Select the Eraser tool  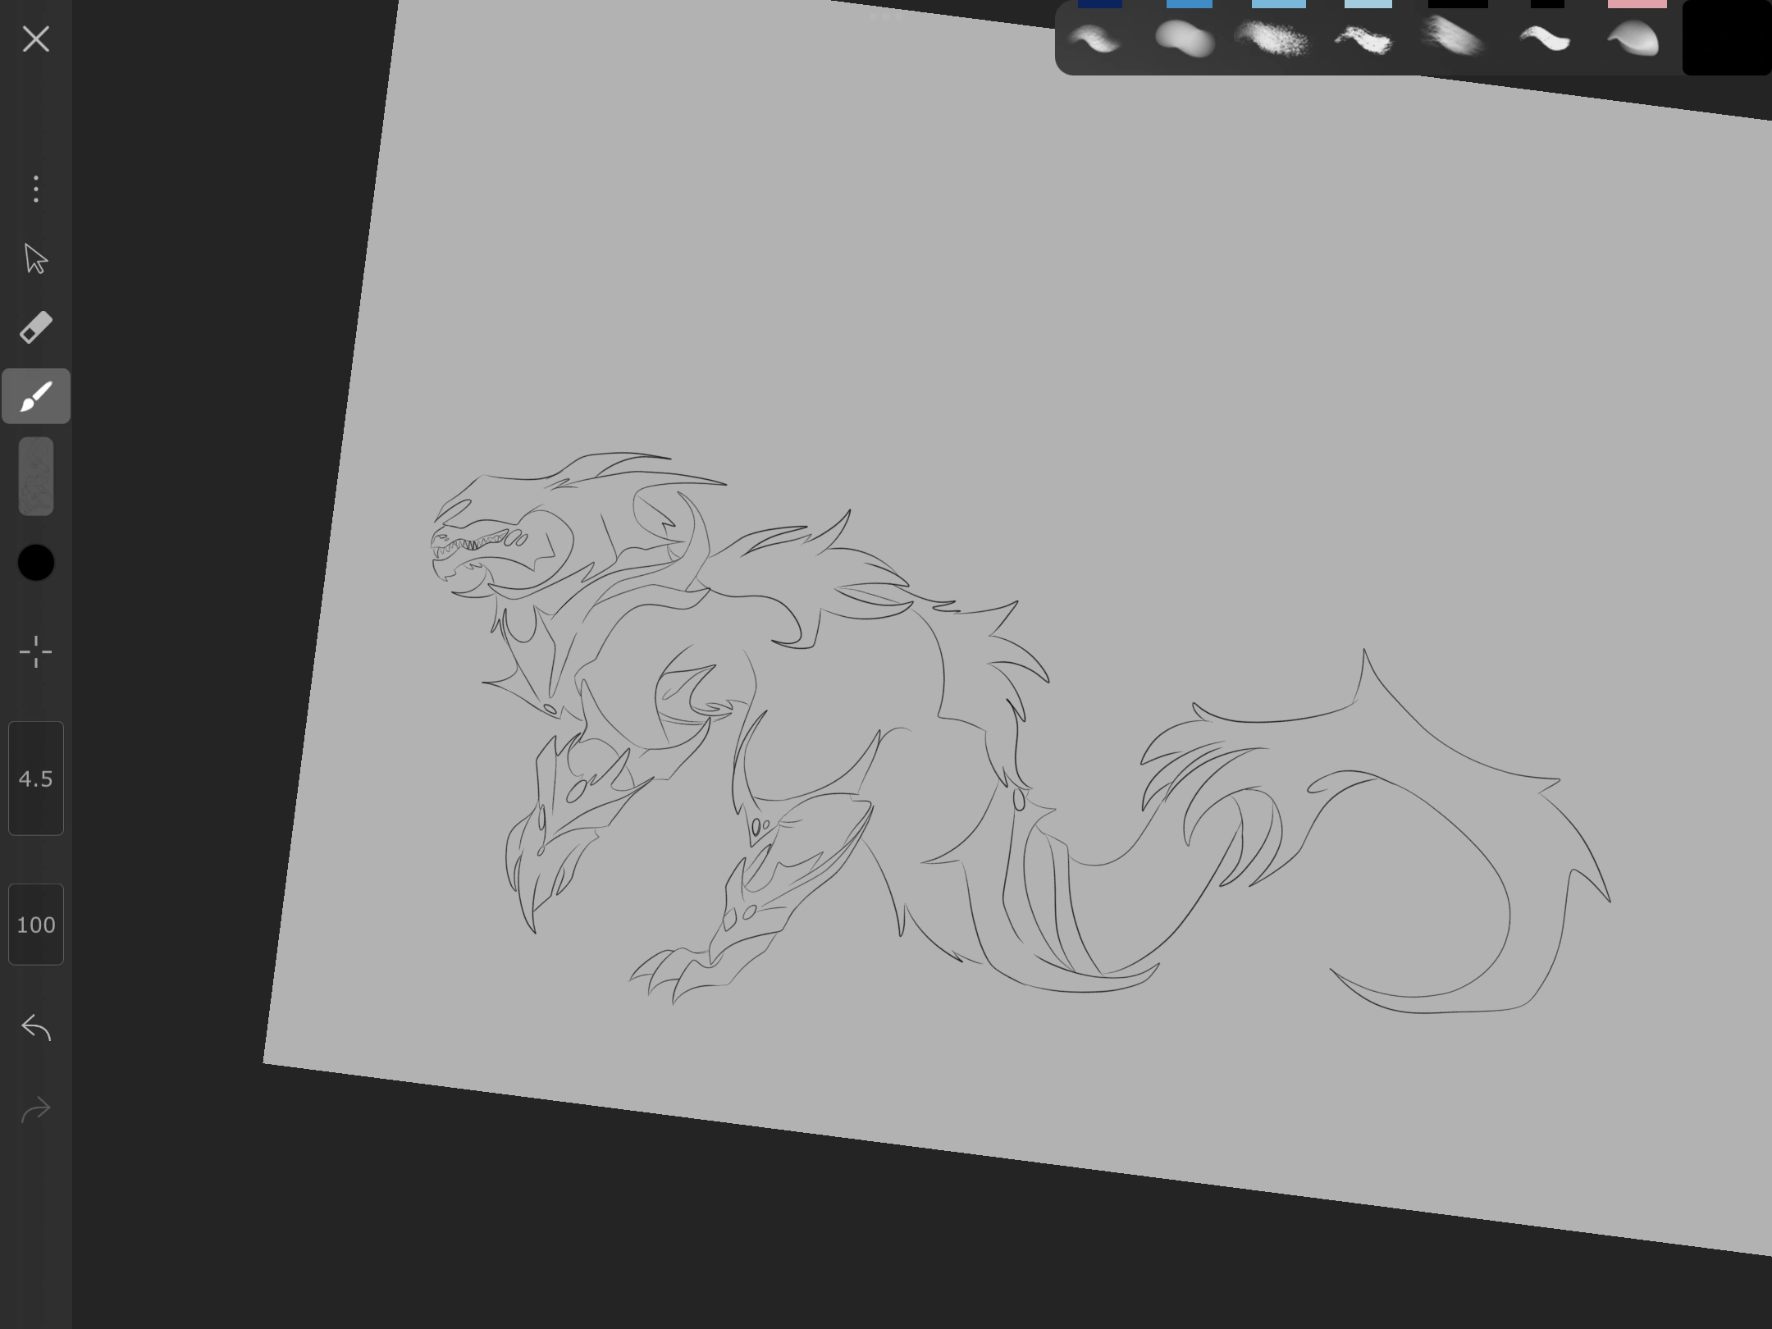click(x=36, y=327)
